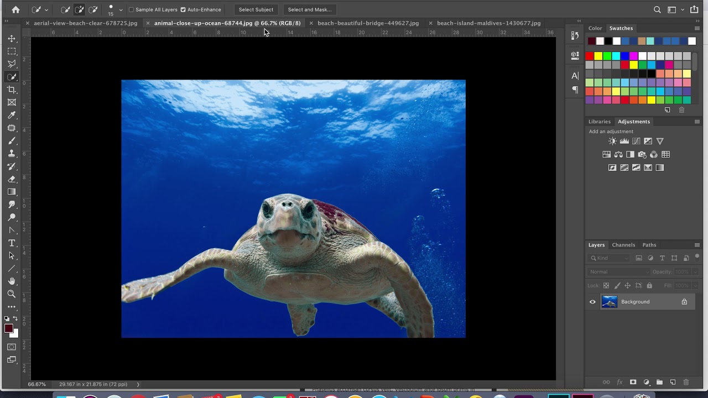Select the Clone Stamp tool

12,154
